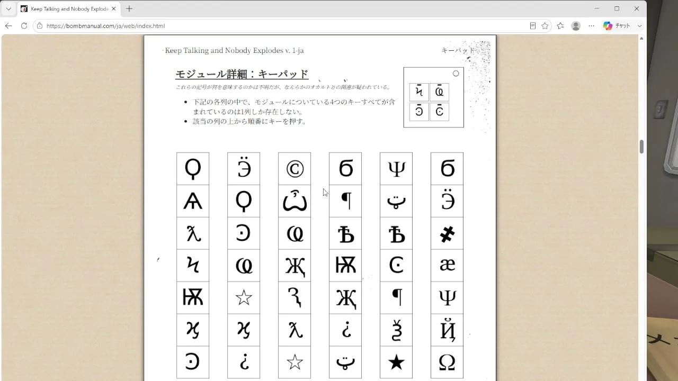This screenshot has width=678, height=381.
Task: Reload the bombmanual.com page
Action: point(24,26)
